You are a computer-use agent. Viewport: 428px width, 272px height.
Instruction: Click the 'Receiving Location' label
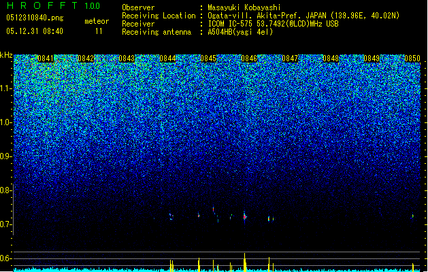click(x=159, y=16)
